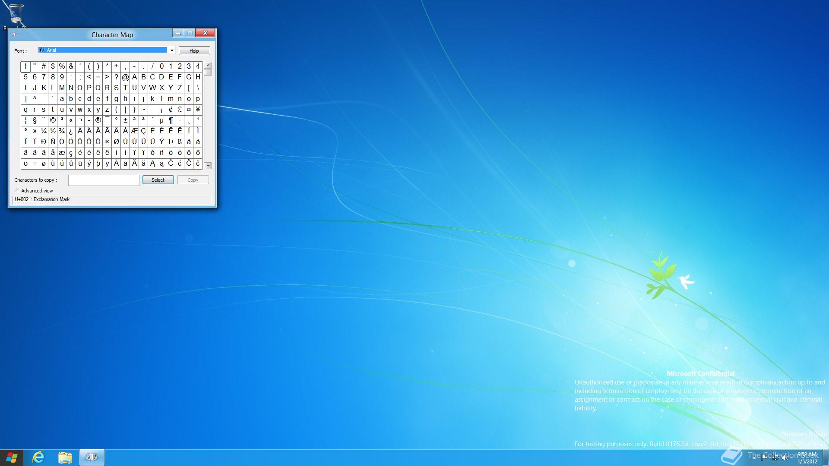The image size is (829, 466).
Task: Expand the Font dropdown list
Action: coord(172,50)
